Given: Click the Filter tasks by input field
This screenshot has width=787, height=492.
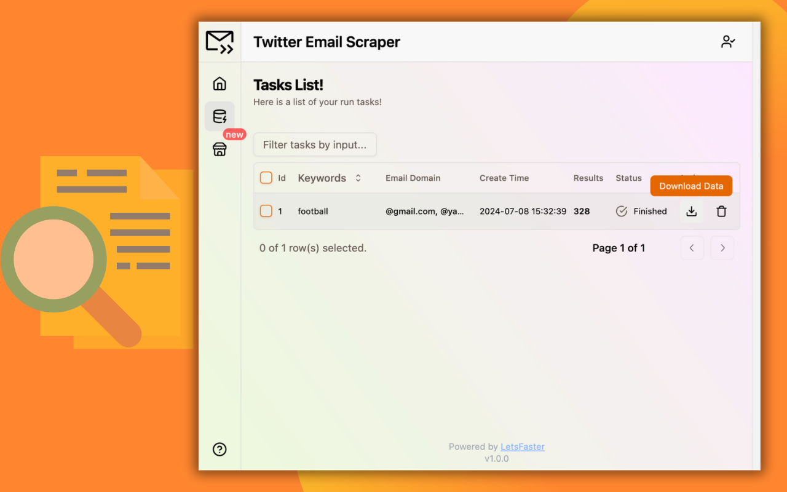Looking at the screenshot, I should (x=315, y=145).
